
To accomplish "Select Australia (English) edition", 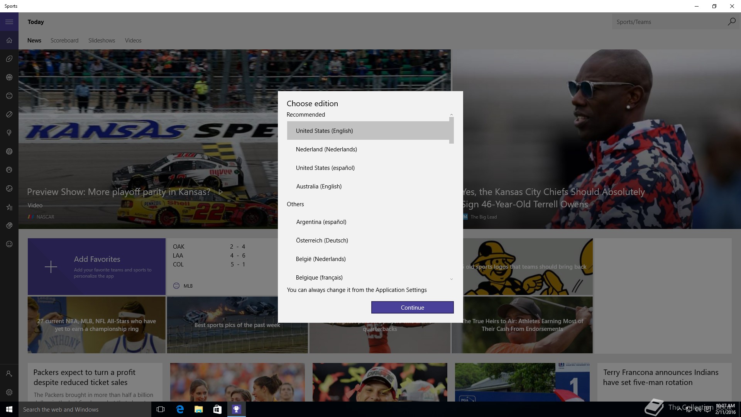I will (368, 186).
